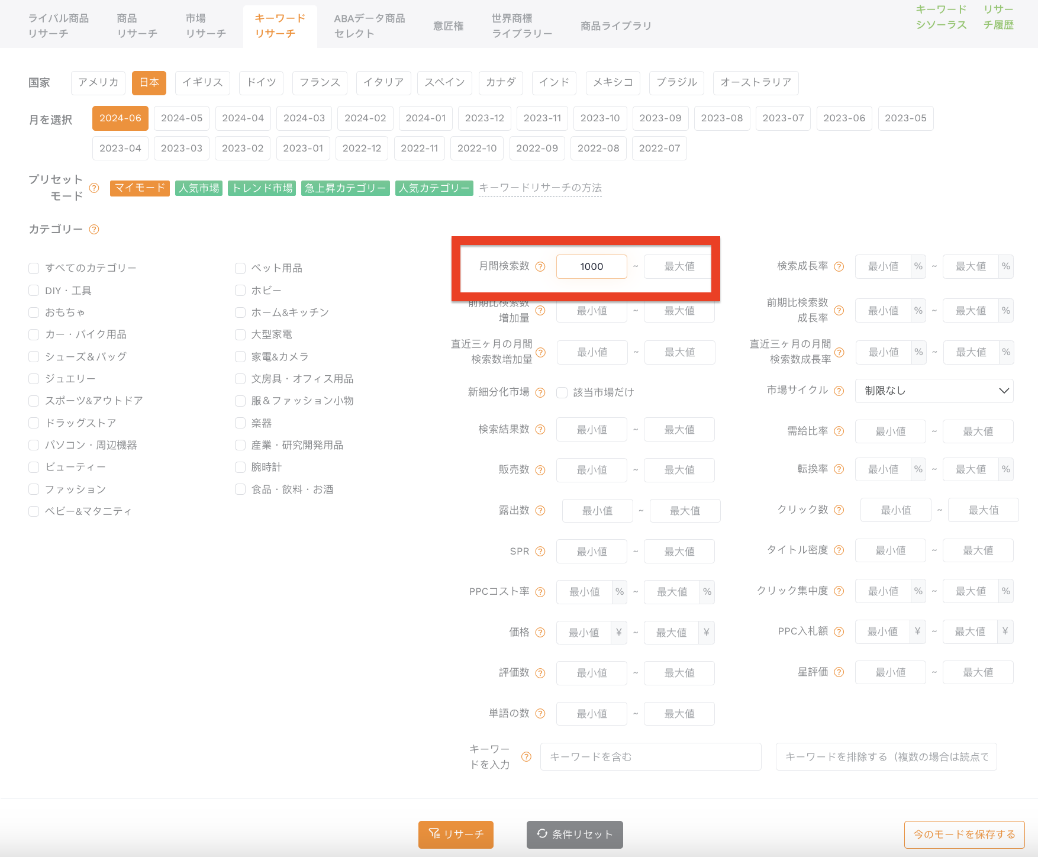Go to 市場リサーチ tab
Viewport: 1038px width, 857px height.
tap(205, 26)
